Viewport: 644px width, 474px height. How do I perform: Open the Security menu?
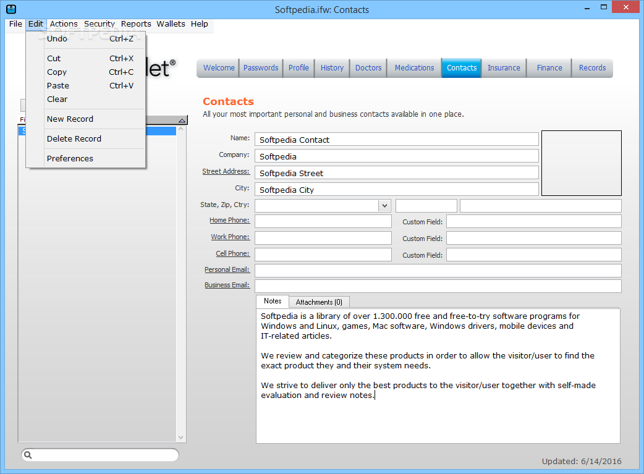click(100, 24)
